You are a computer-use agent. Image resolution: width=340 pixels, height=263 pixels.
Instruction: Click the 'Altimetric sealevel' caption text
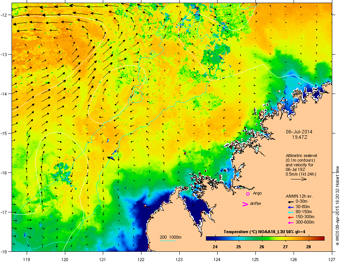click(x=301, y=155)
